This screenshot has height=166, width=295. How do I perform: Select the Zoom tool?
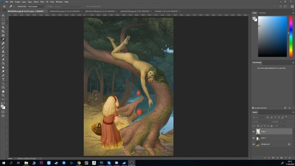pyautogui.click(x=3, y=95)
